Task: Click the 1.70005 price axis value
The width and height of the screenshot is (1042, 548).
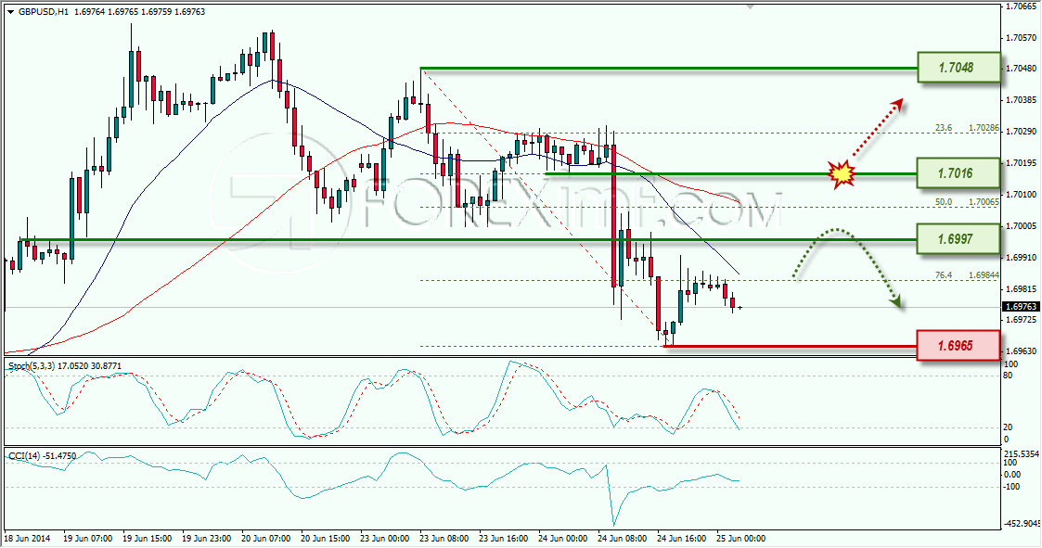Action: [1023, 226]
